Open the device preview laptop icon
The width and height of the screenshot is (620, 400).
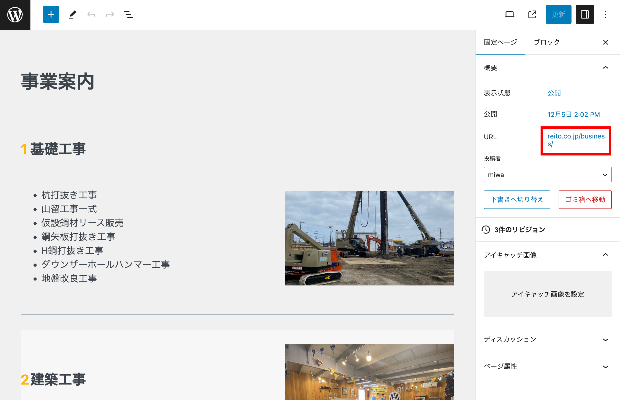[509, 15]
